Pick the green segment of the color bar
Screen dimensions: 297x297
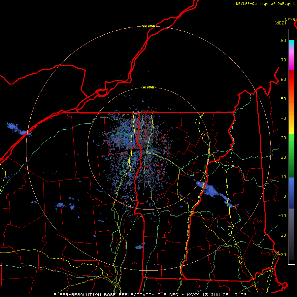click(291, 156)
